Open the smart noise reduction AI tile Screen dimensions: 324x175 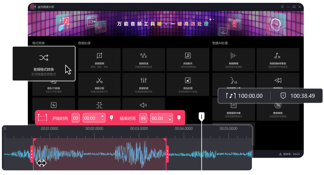coord(234,60)
